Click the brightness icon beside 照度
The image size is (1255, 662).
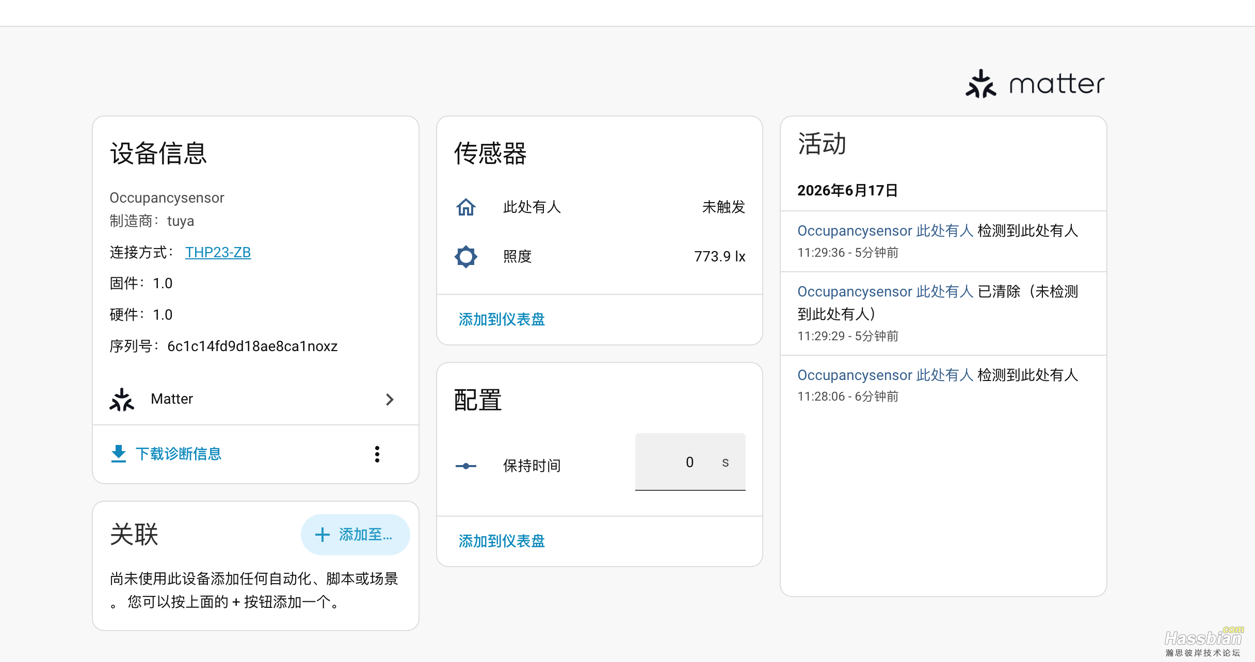[x=466, y=257]
